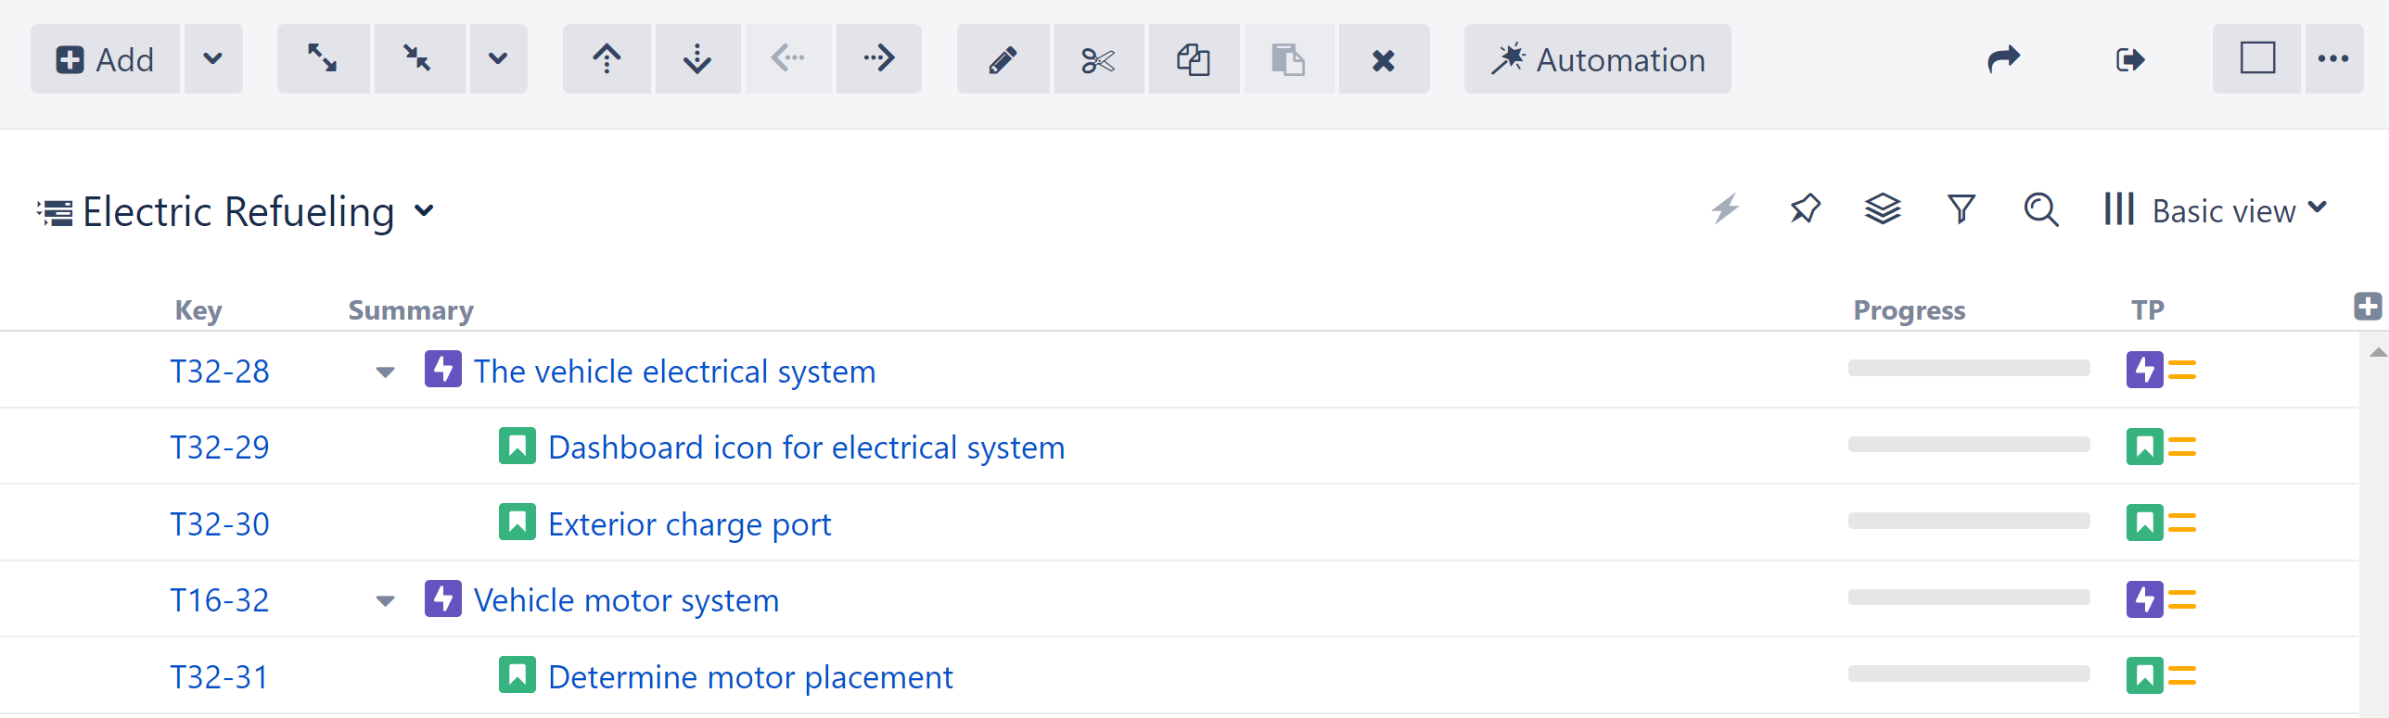Click the X delete icon in toolbar
Screen dimensions: 2389x718
(1383, 59)
